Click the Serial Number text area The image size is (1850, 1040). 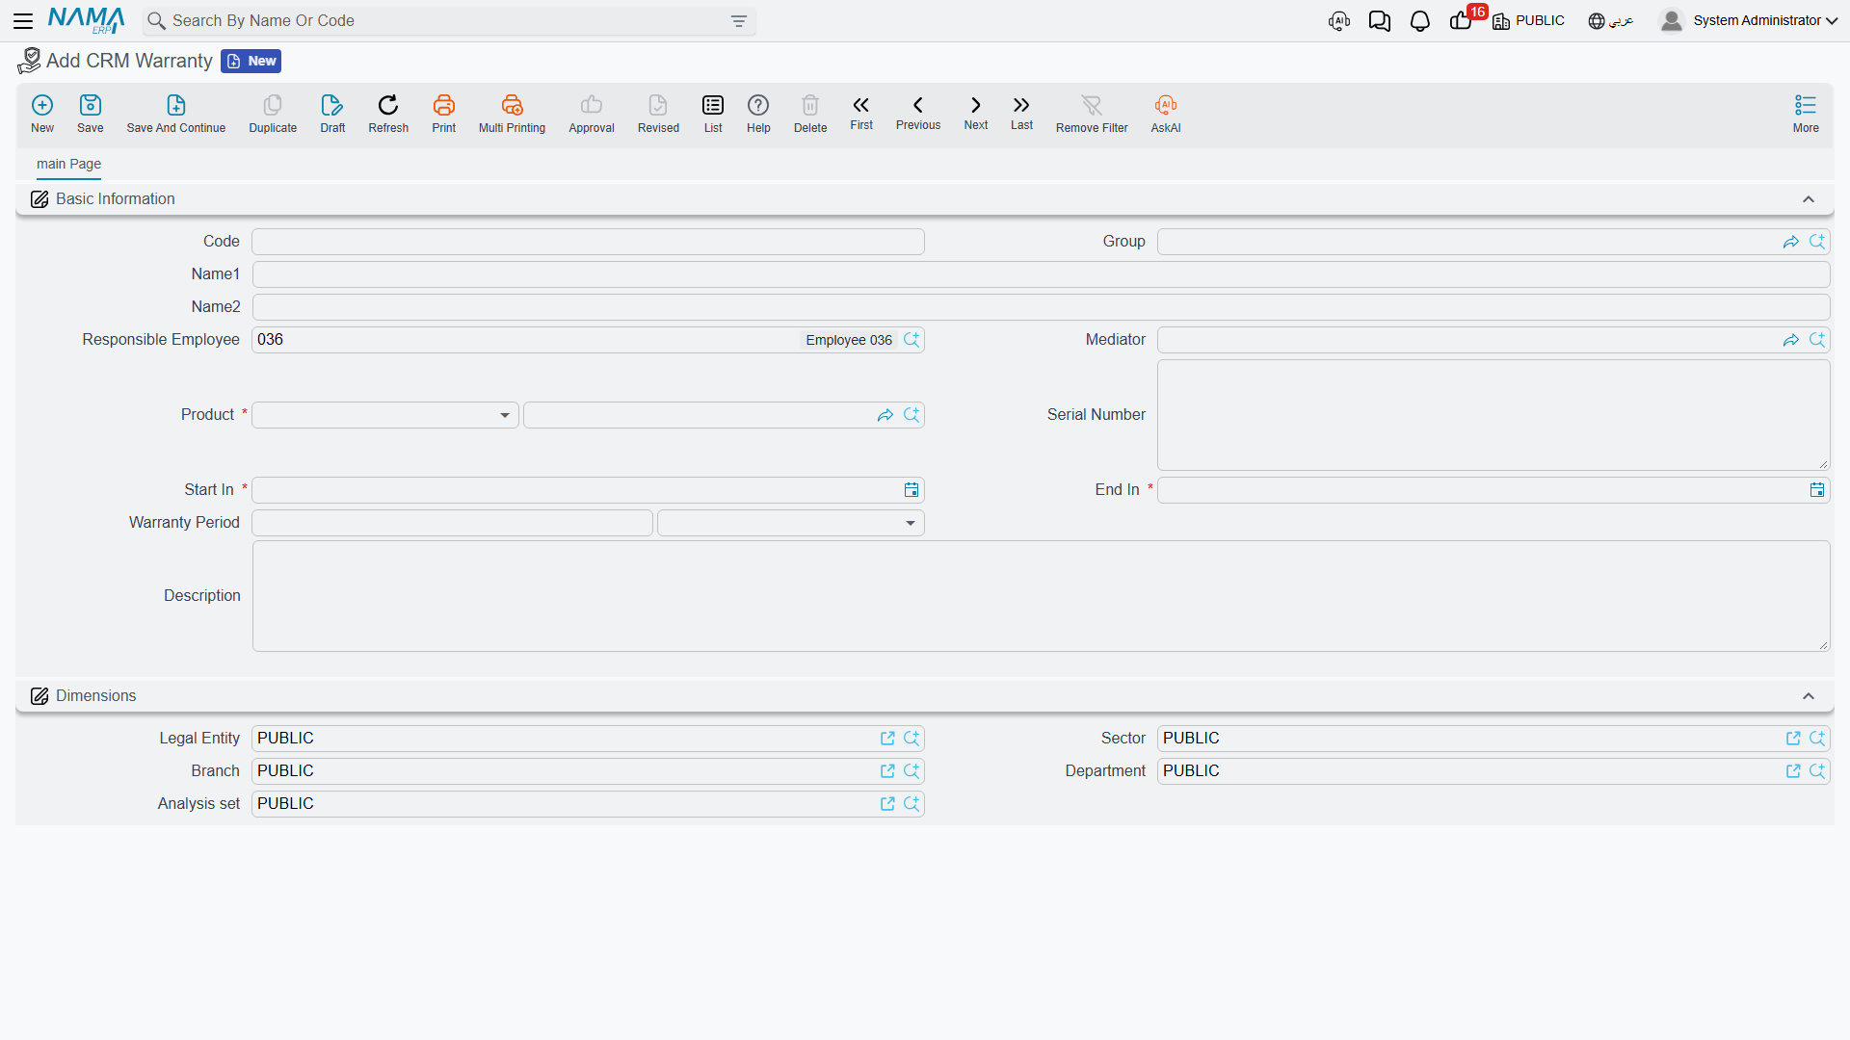(x=1493, y=415)
